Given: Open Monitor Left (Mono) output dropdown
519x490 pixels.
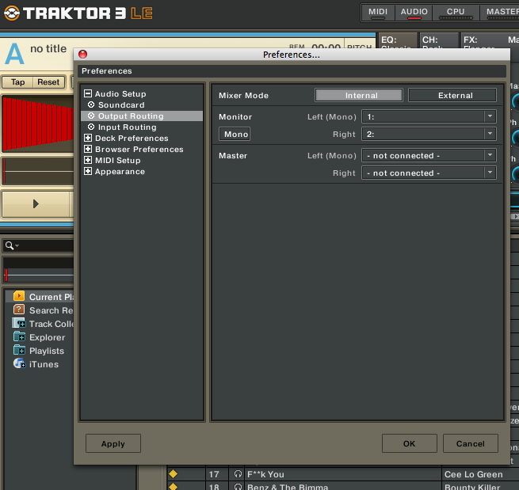Looking at the screenshot, I should click(x=429, y=116).
